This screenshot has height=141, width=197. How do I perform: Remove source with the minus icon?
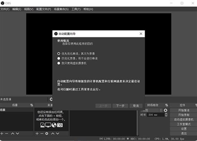coord(42,133)
